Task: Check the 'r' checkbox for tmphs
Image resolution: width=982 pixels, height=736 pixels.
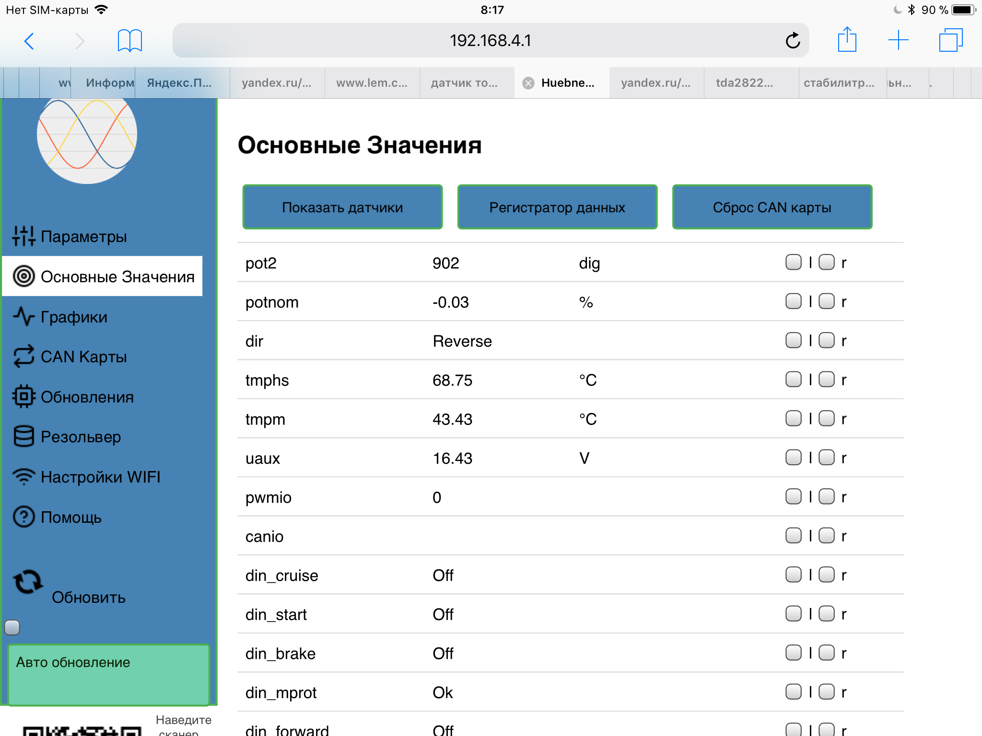Action: (826, 379)
